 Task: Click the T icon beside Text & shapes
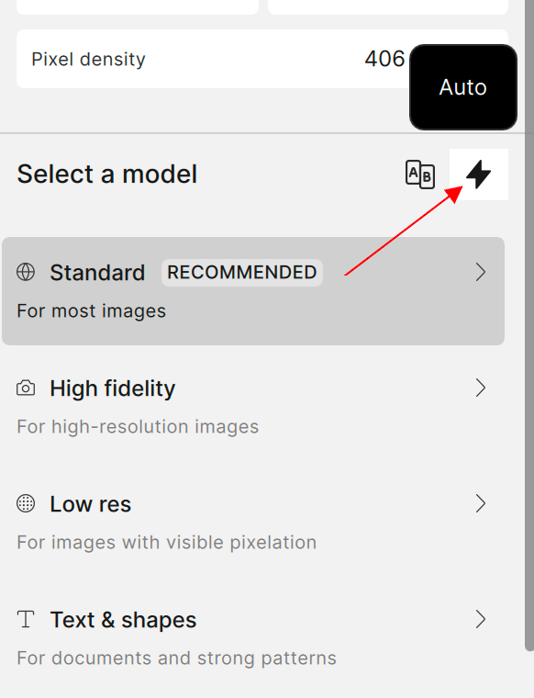(x=26, y=619)
